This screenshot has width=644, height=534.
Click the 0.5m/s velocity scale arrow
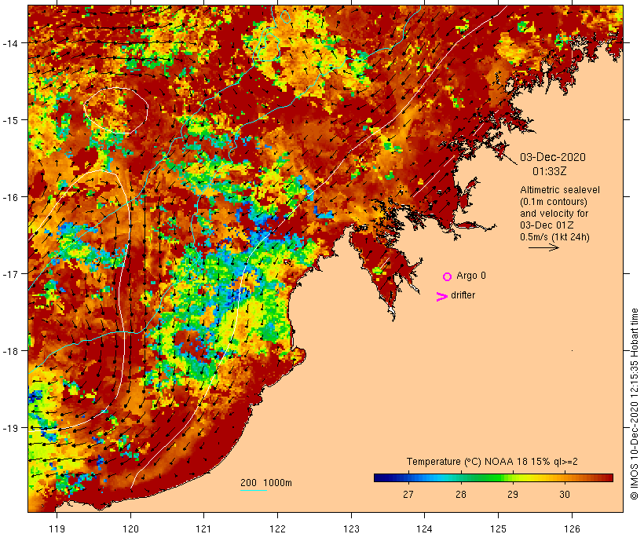tap(543, 247)
